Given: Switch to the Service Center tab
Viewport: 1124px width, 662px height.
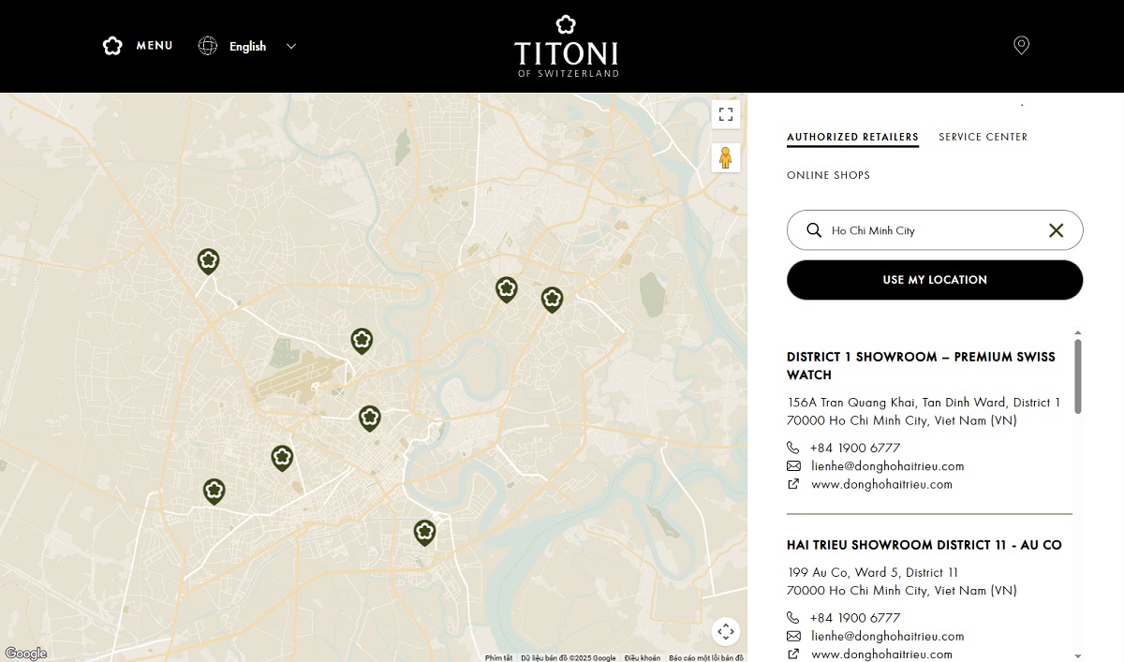Looking at the screenshot, I should click(983, 137).
